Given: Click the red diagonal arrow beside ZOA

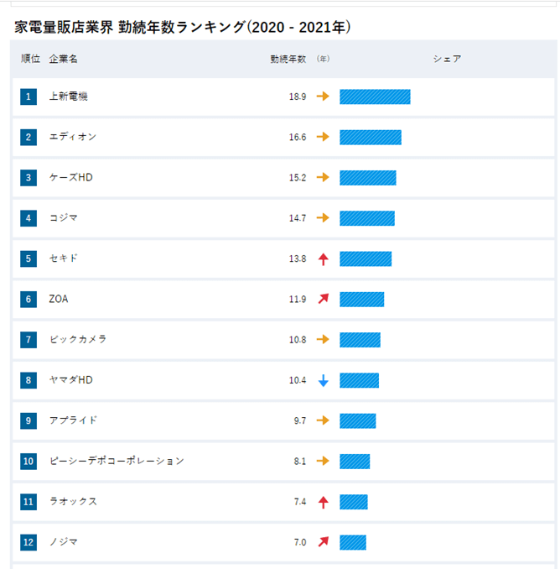Looking at the screenshot, I should pos(323,299).
